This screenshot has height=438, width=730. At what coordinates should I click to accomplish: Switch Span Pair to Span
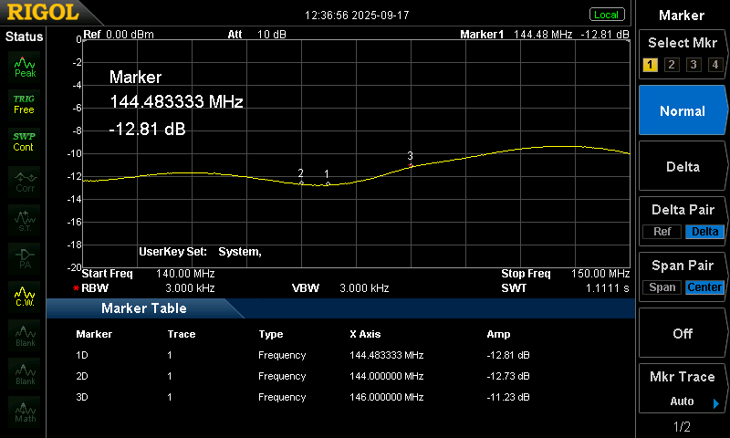pos(662,287)
